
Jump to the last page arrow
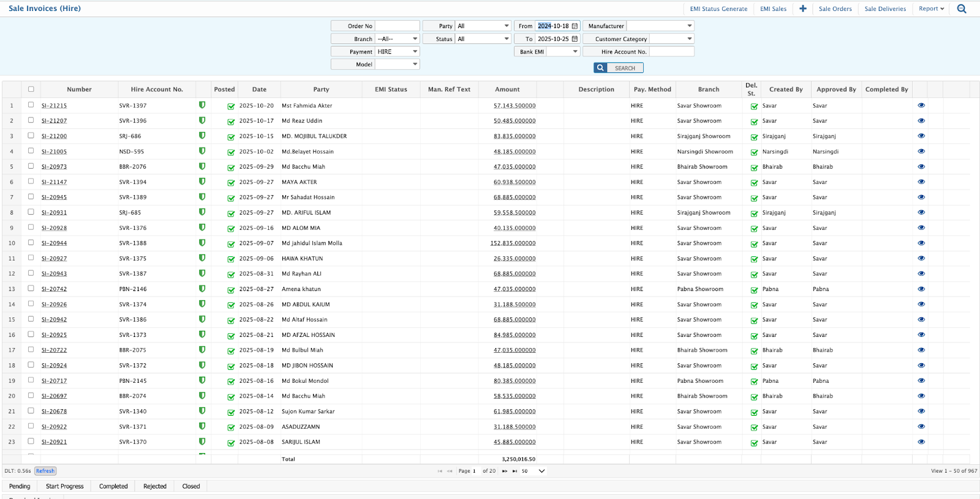tap(514, 471)
